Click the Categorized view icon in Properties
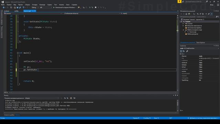The width and height of the screenshot is (220, 124). click(x=181, y=51)
